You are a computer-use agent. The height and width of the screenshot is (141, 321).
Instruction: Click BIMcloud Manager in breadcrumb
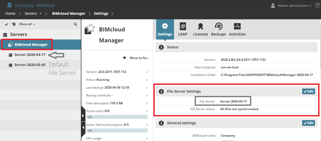69,14
